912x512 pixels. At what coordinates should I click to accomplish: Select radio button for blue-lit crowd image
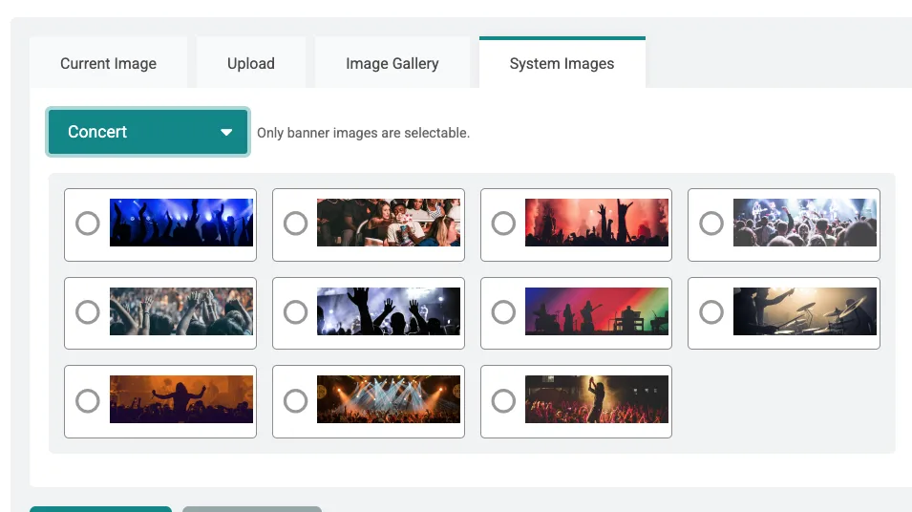88,224
